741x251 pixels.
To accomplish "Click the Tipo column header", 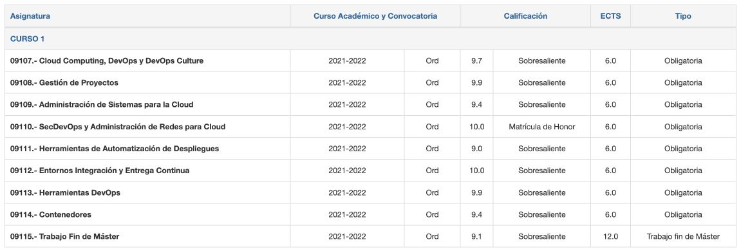I will pyautogui.click(x=683, y=16).
